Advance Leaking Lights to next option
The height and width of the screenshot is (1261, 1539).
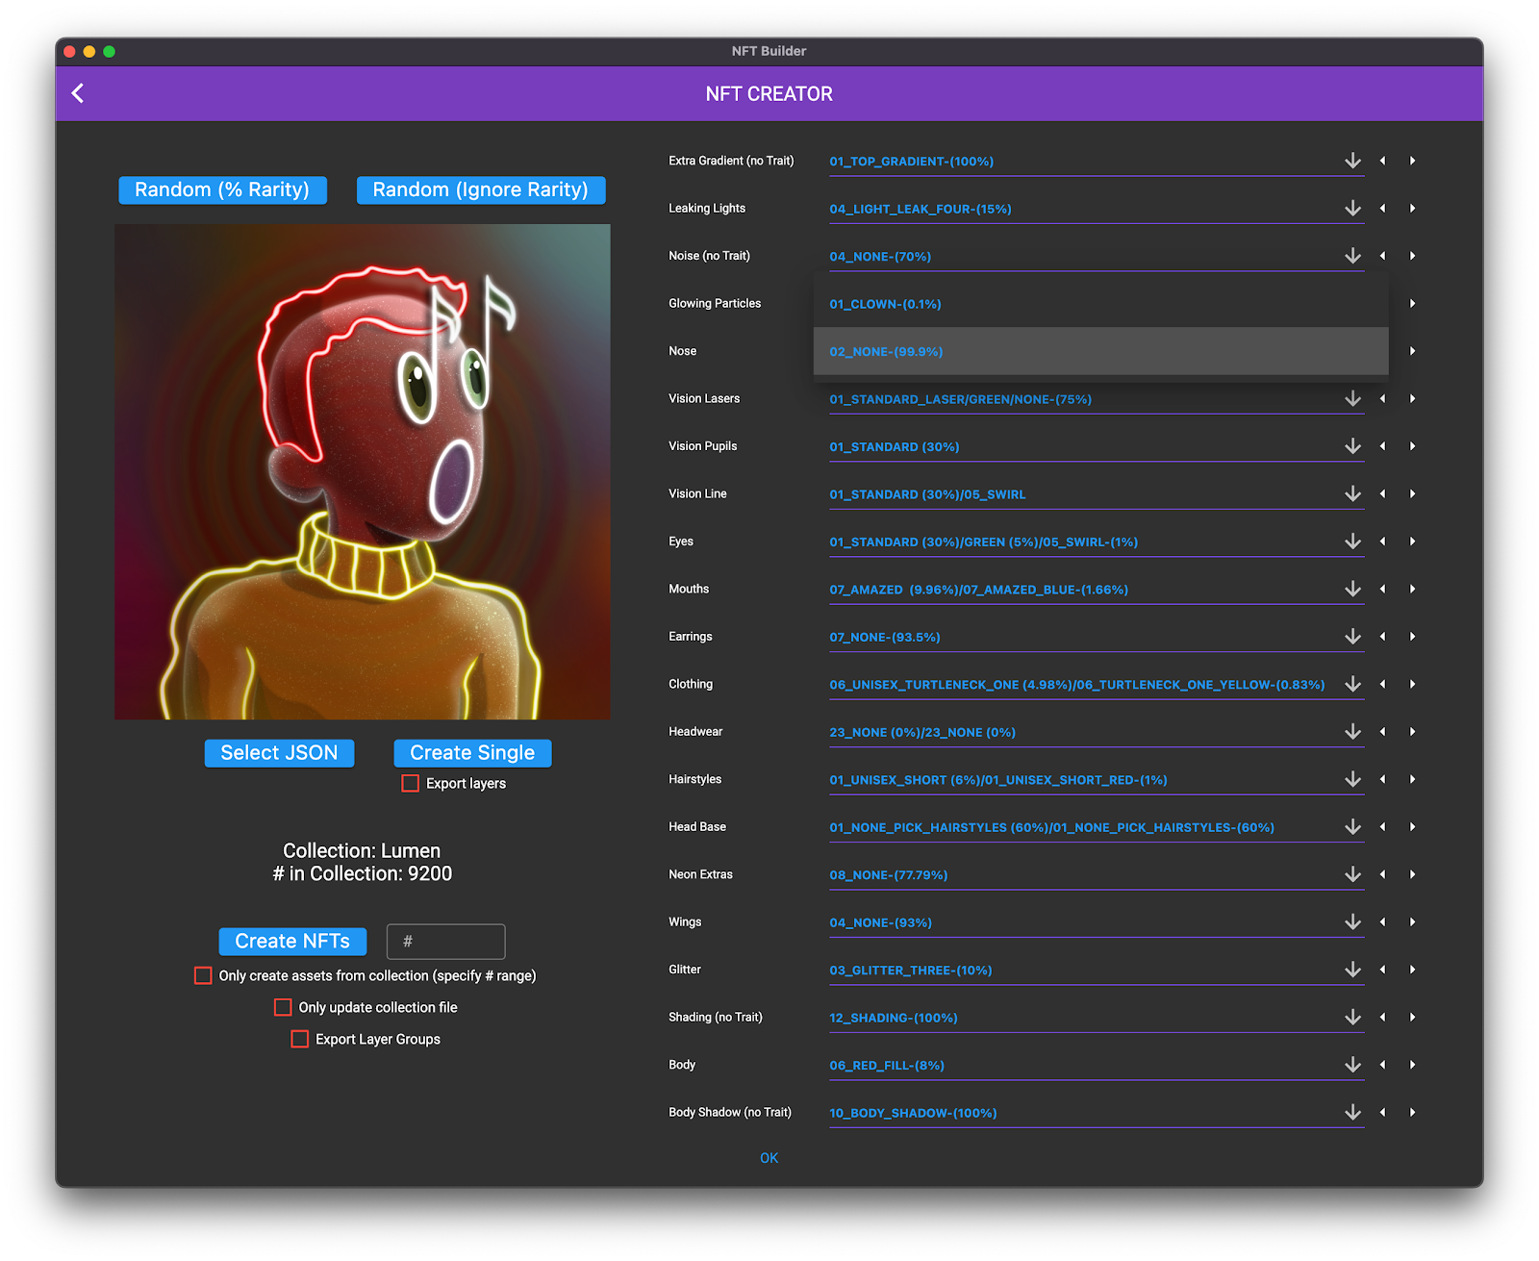pyautogui.click(x=1412, y=209)
